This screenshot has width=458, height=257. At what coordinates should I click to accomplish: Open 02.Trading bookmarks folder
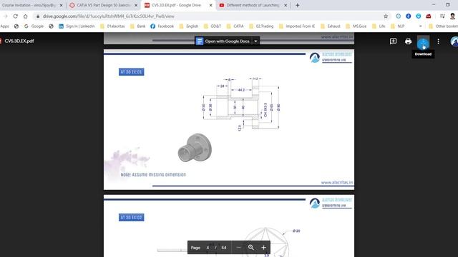click(261, 26)
